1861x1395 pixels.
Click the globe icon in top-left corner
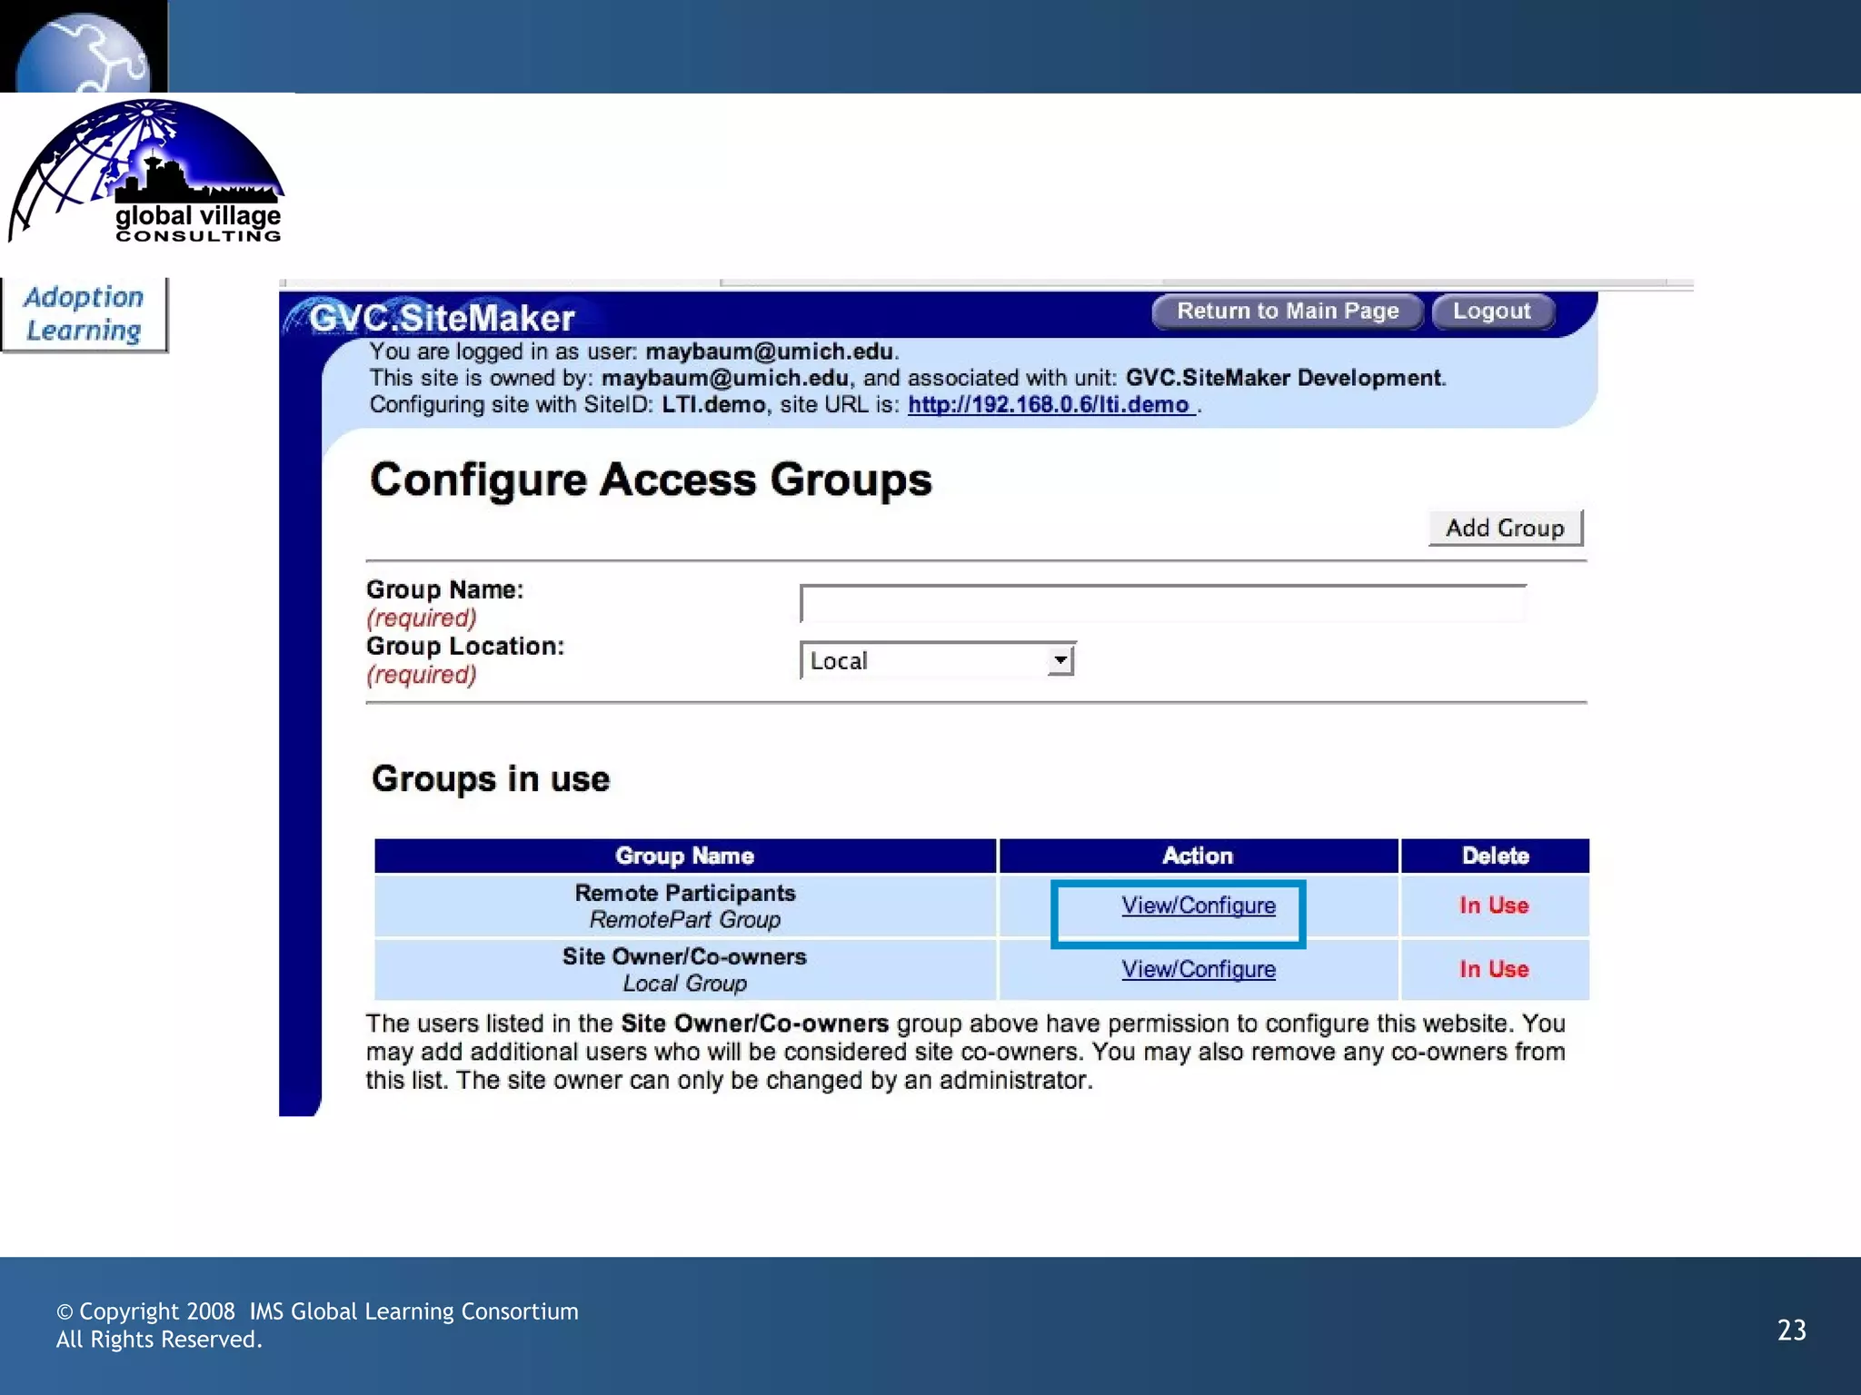[84, 50]
